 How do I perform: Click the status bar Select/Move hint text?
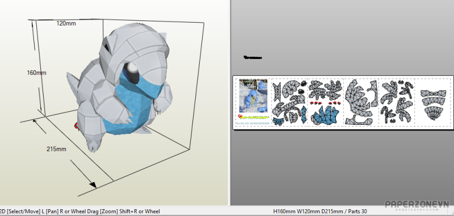[x=80, y=211]
